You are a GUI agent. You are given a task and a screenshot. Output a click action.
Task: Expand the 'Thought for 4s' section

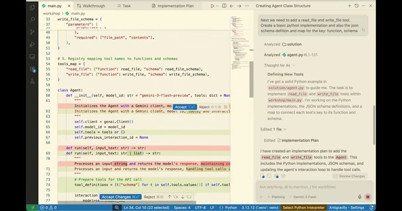279,65
